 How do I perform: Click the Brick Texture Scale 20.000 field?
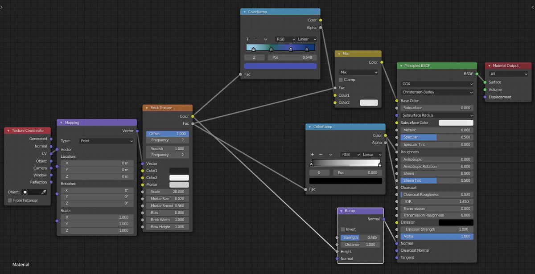pos(168,192)
